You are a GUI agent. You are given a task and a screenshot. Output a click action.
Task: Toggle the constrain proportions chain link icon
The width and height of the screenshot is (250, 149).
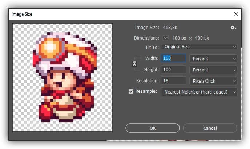click(x=134, y=64)
